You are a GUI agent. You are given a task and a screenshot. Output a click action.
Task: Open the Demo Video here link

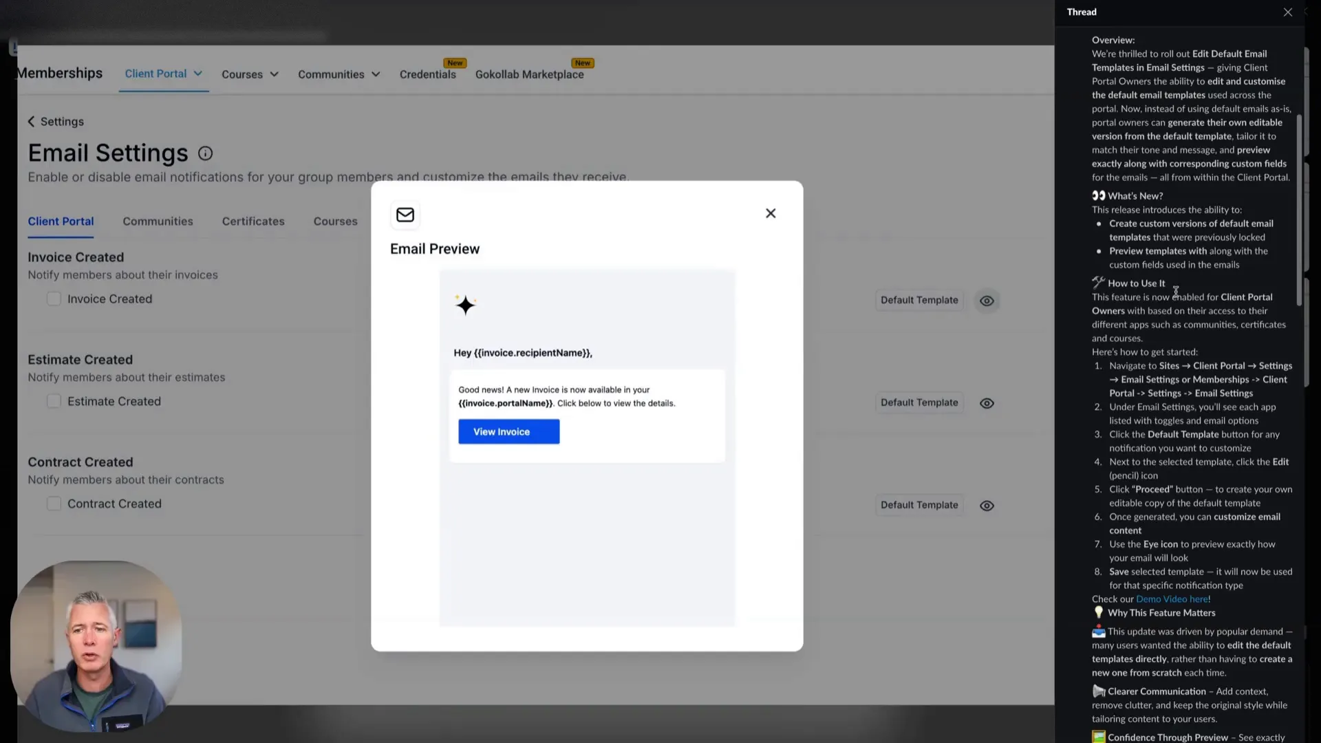1173,599
